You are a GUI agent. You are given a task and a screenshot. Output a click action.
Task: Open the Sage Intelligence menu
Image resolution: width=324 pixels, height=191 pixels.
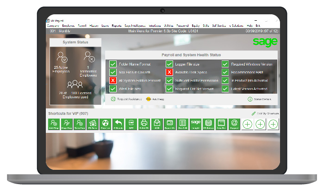135,26
